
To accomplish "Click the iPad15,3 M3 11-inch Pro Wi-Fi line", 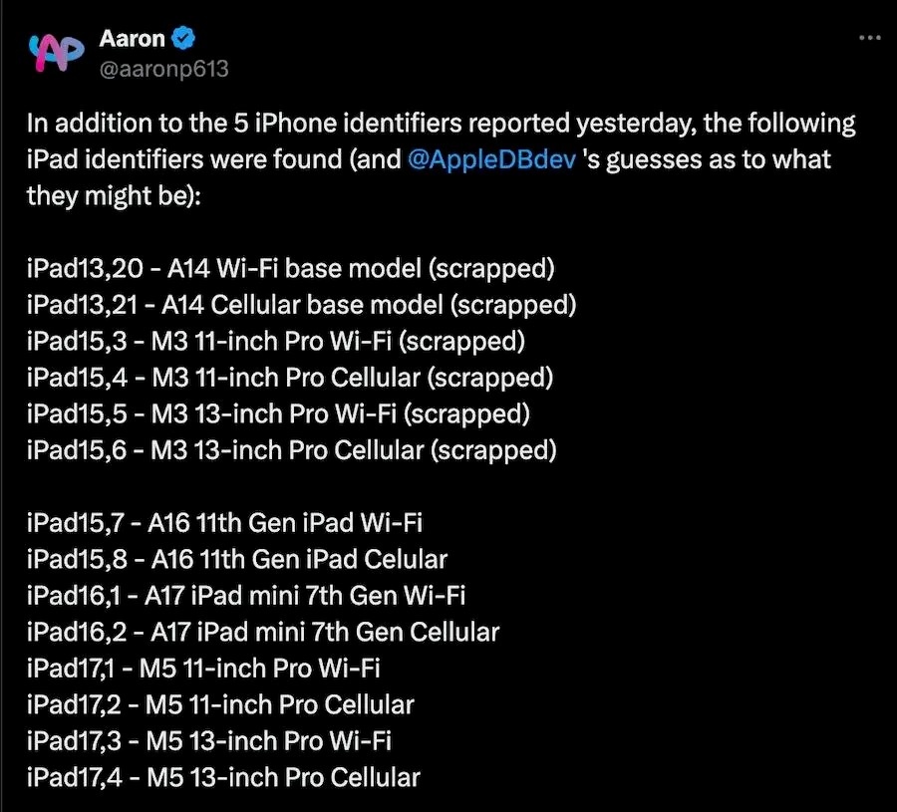I will 276,341.
